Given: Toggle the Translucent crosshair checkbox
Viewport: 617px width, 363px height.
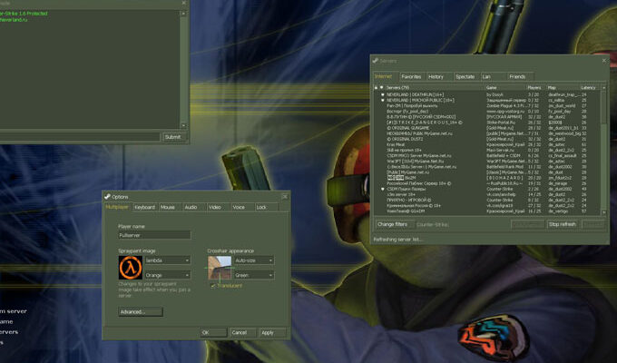Looking at the screenshot, I should [x=212, y=285].
